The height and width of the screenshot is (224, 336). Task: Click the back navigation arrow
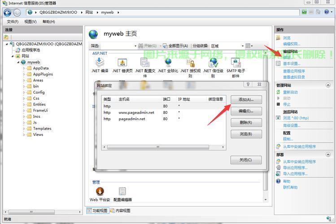click(8, 13)
